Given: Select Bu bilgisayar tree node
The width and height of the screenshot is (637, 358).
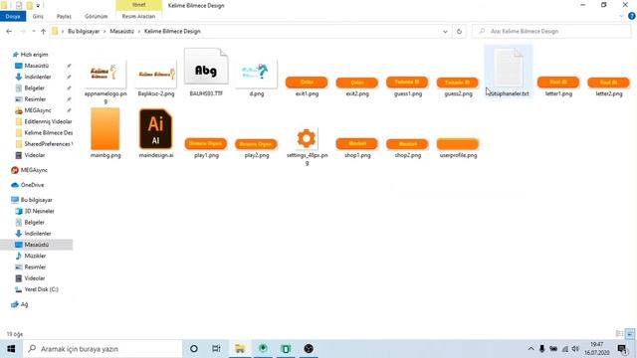Looking at the screenshot, I should pyautogui.click(x=36, y=200).
